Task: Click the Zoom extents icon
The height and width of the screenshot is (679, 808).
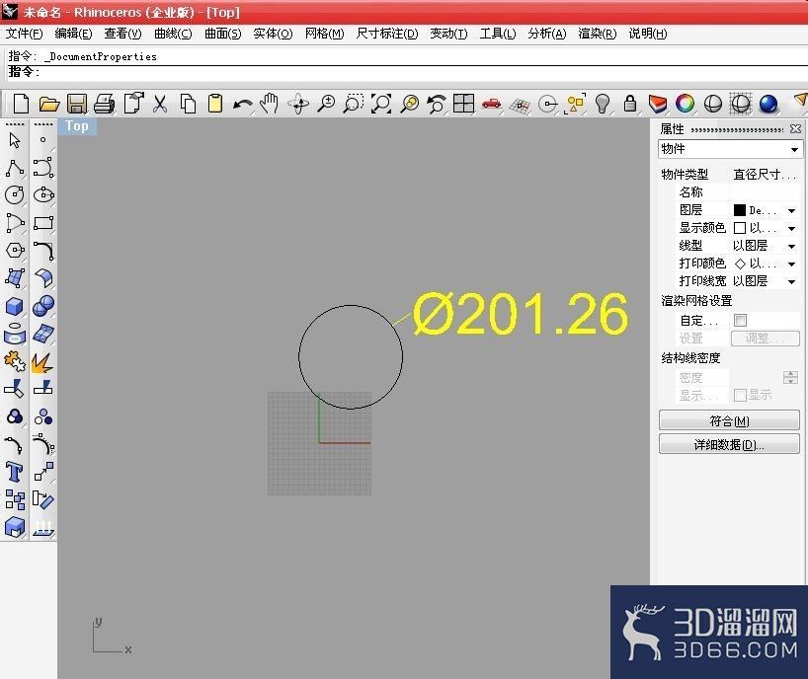Action: tap(381, 104)
